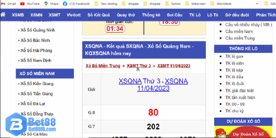Open TK 00 - 99
276x138 pixels.
pyautogui.click(x=235, y=105)
